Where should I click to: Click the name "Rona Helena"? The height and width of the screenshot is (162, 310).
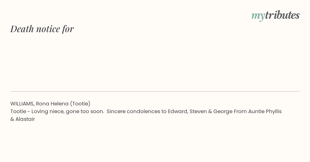tap(52, 104)
